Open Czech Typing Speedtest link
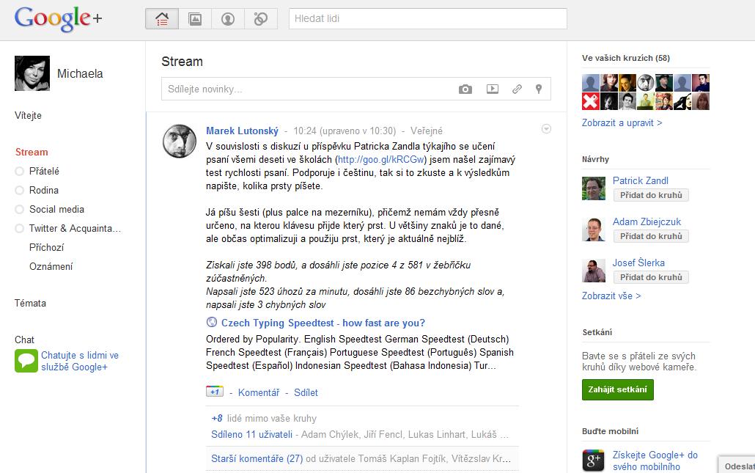The image size is (755, 473). pos(323,323)
